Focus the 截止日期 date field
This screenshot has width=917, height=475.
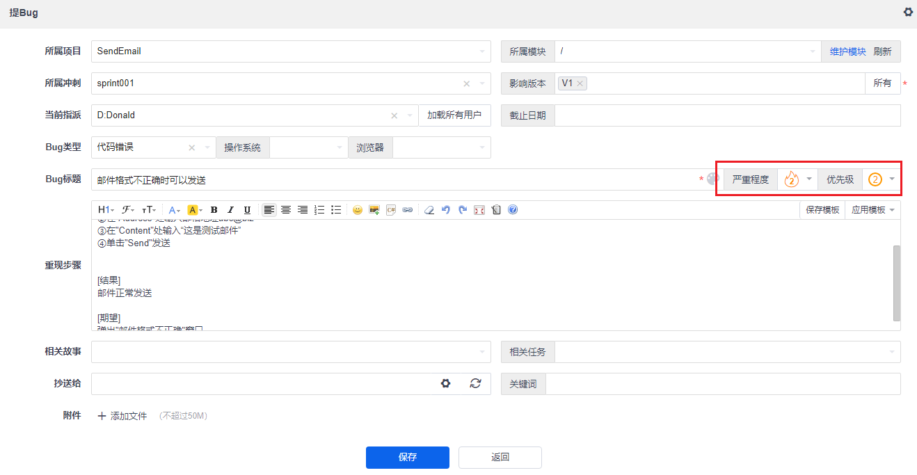click(728, 115)
